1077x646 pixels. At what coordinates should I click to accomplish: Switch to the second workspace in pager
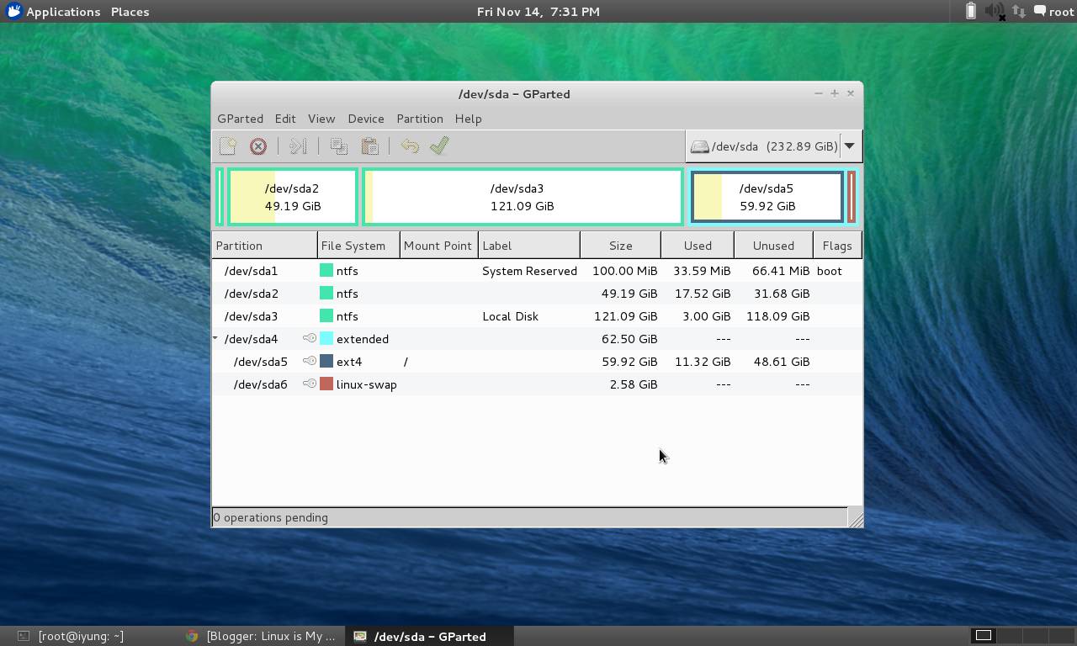point(1009,635)
